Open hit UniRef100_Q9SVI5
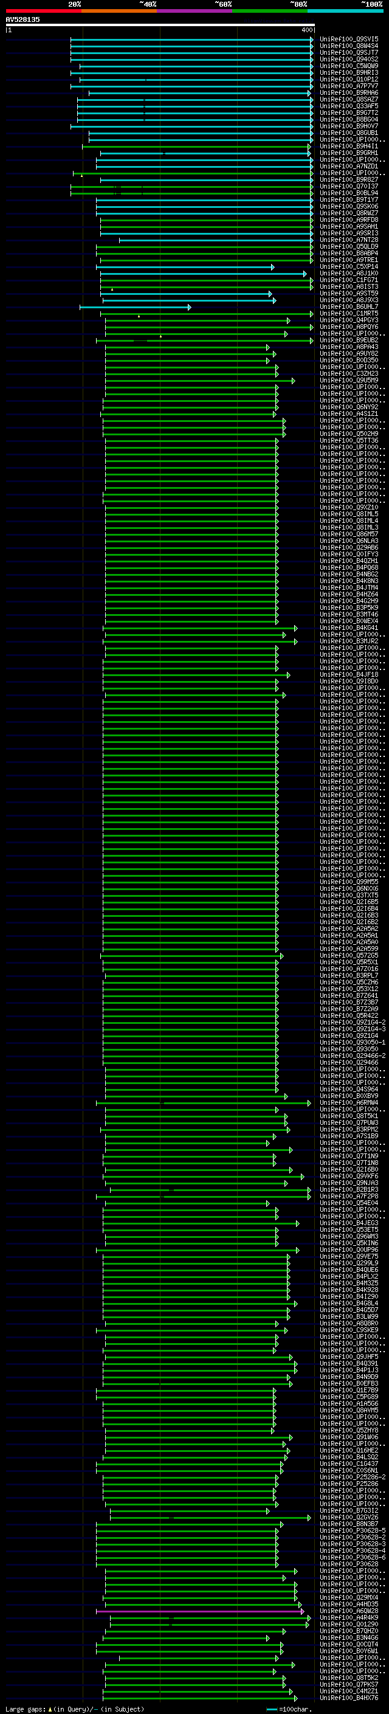 pos(349,40)
